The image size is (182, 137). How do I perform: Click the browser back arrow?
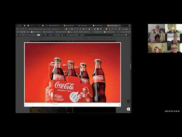pos(17,29)
